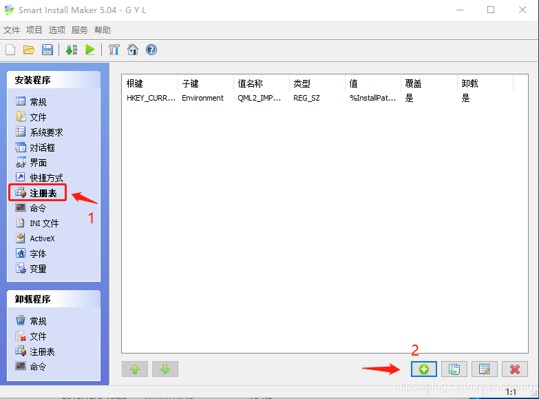Move the entry down with the green down arrow
Screen dimensions: 539x399
click(165, 369)
